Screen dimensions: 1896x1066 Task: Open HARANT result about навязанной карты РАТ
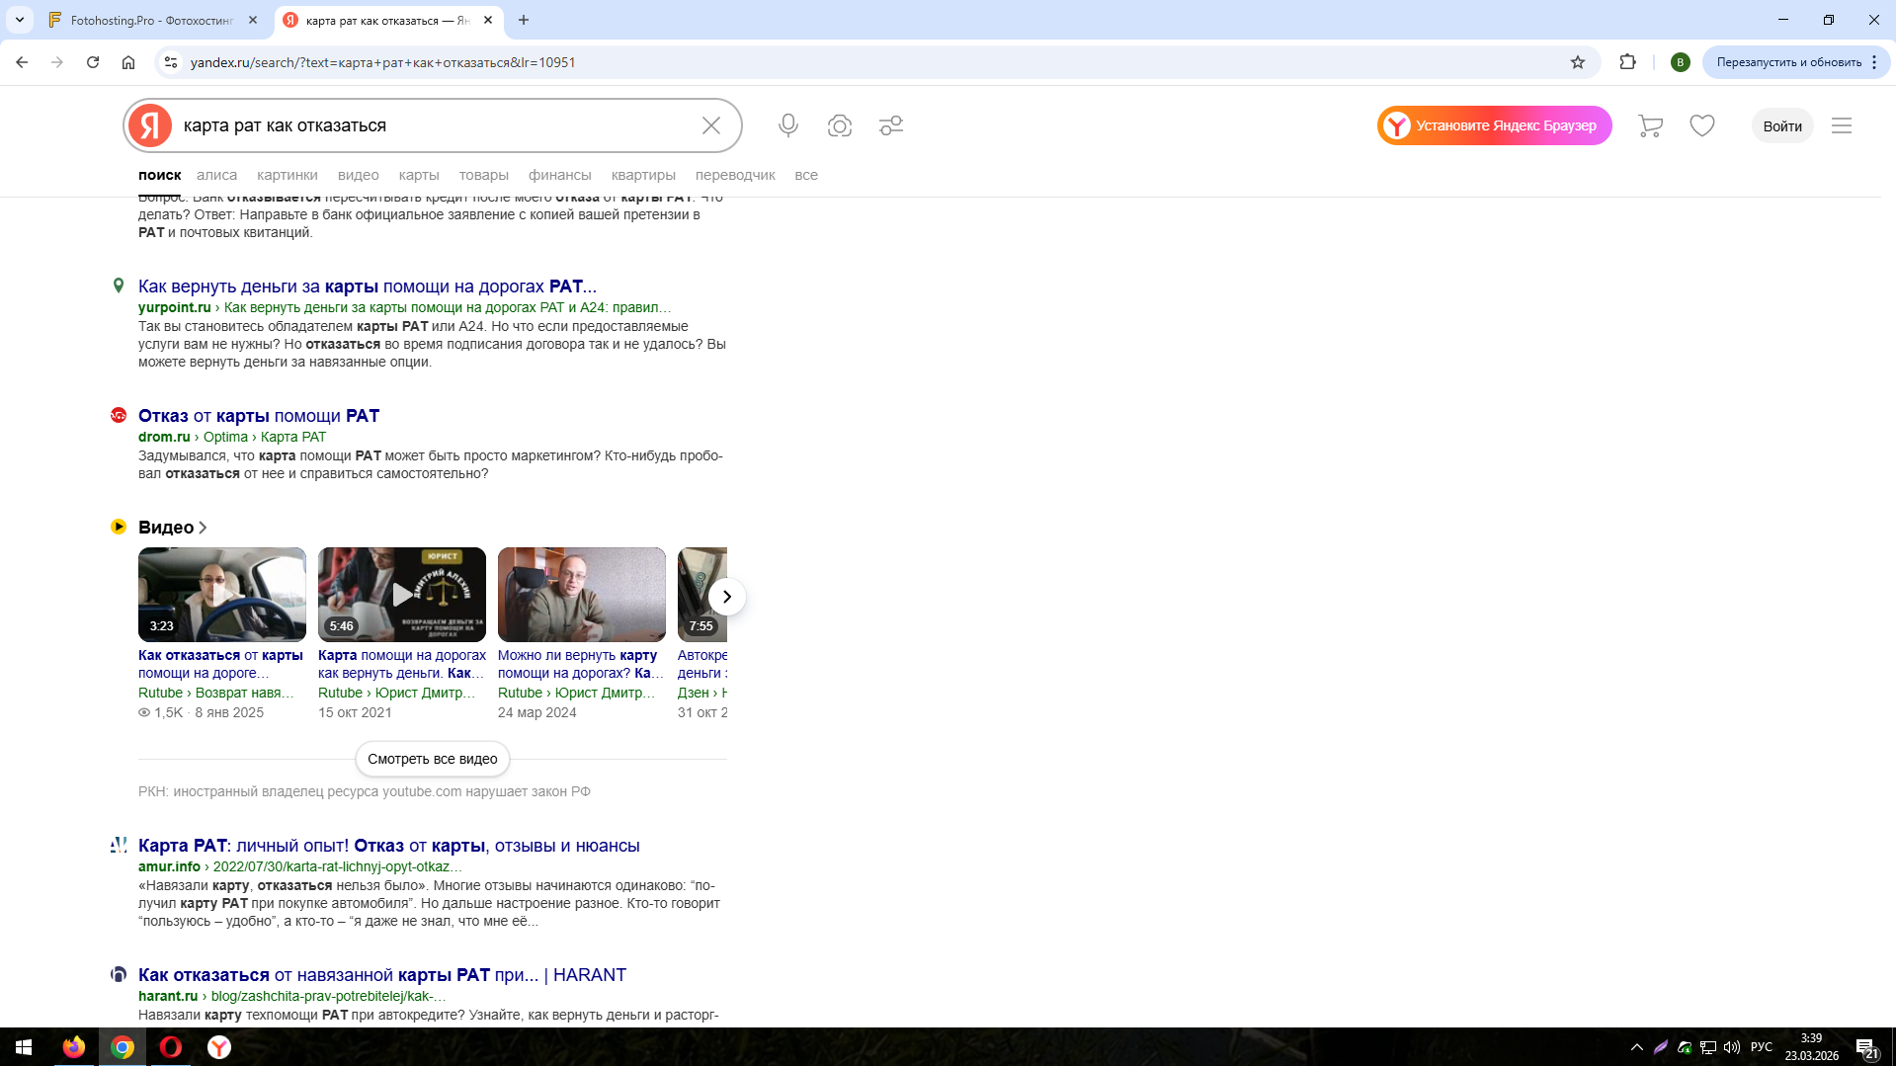click(x=382, y=975)
